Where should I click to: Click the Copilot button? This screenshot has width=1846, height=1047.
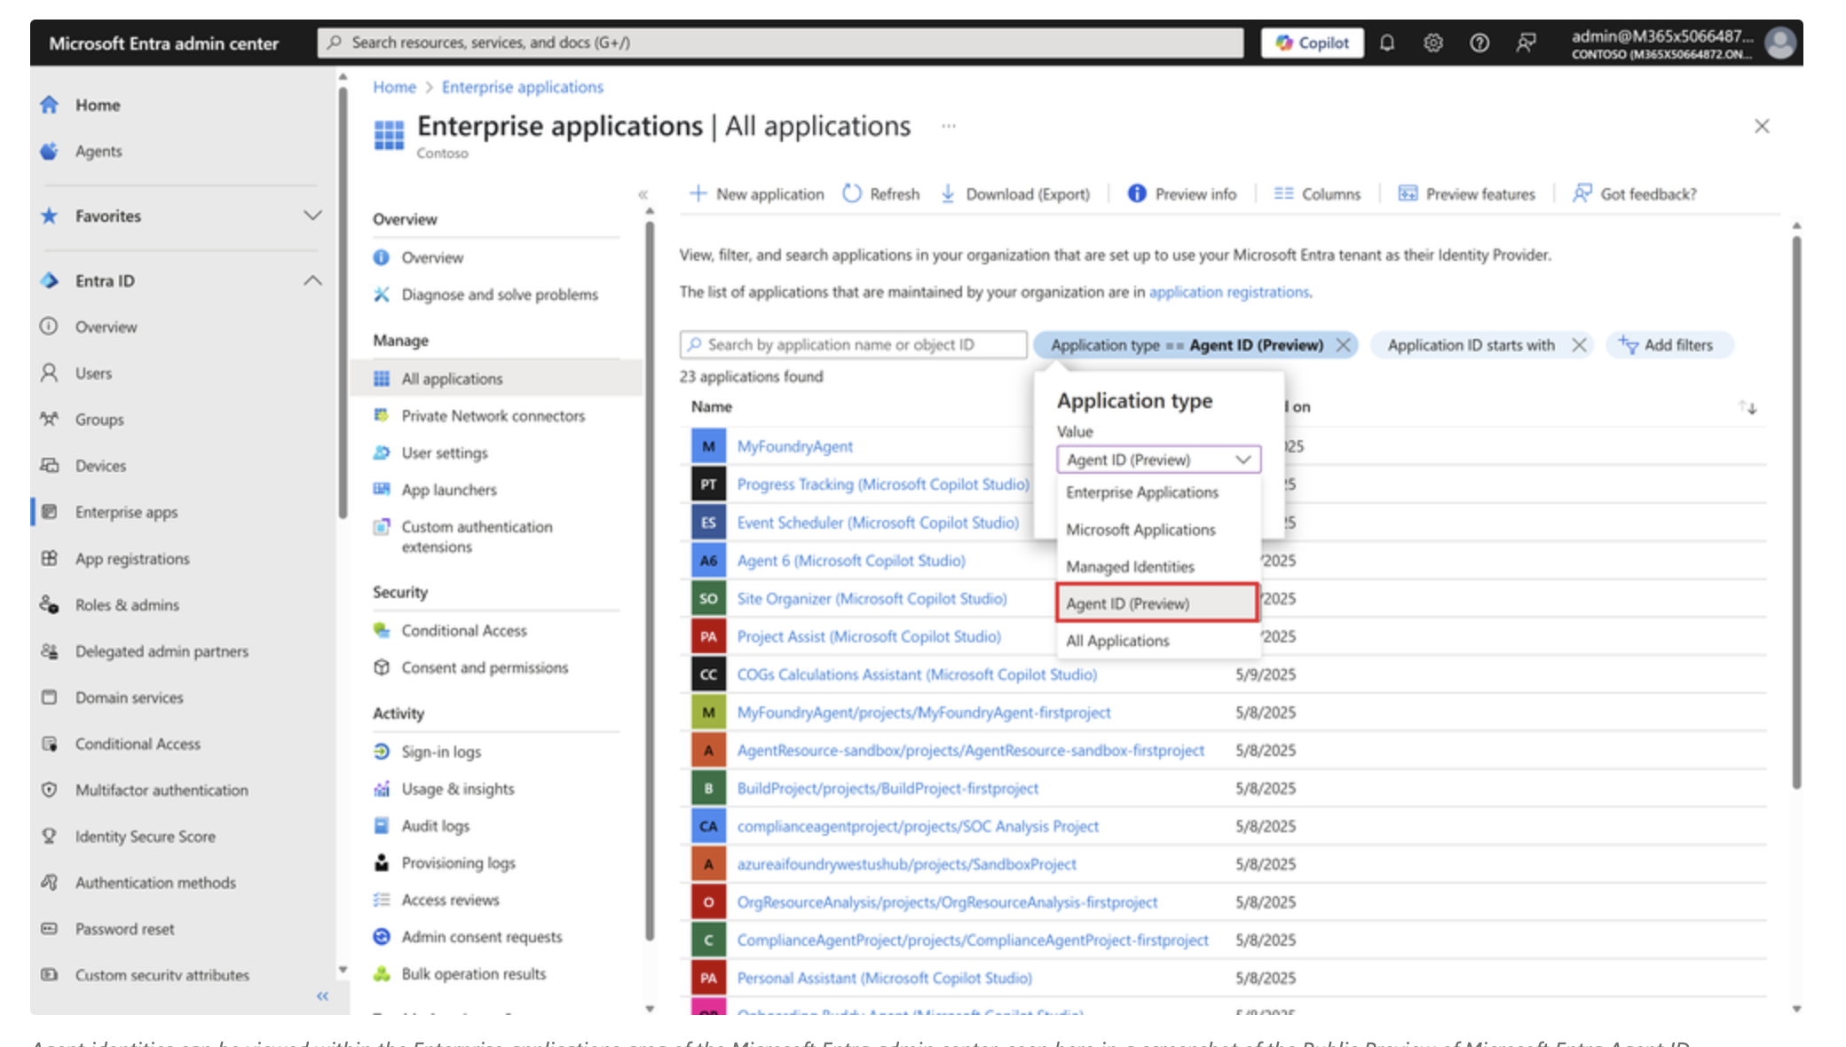[1312, 43]
